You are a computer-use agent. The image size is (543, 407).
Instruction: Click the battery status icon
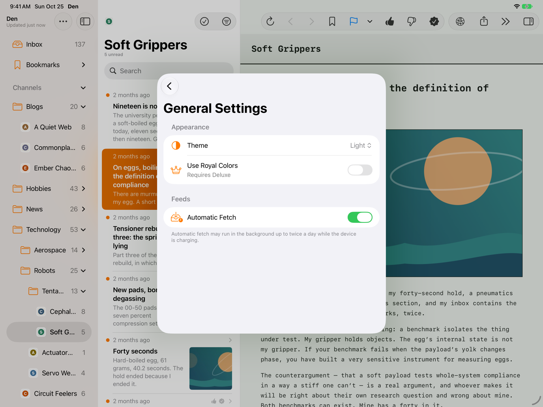pos(527,6)
